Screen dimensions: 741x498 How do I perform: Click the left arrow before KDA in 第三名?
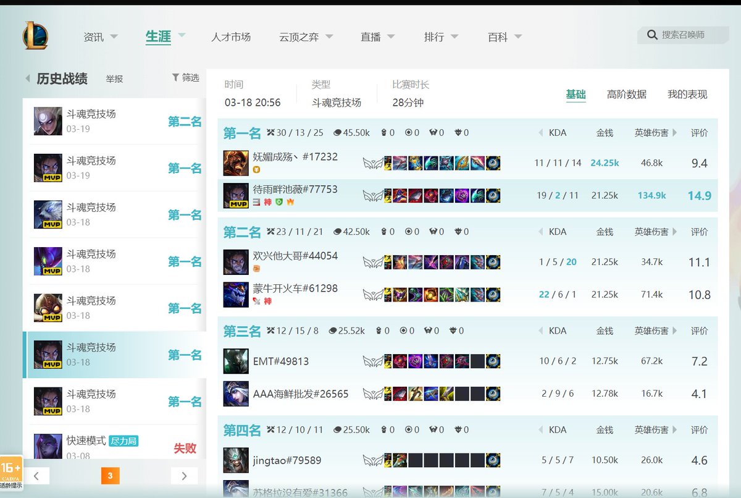[x=541, y=331]
